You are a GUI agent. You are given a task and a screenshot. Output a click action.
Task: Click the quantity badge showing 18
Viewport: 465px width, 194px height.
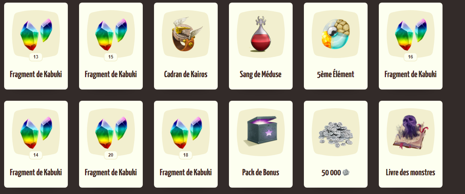tap(185, 155)
